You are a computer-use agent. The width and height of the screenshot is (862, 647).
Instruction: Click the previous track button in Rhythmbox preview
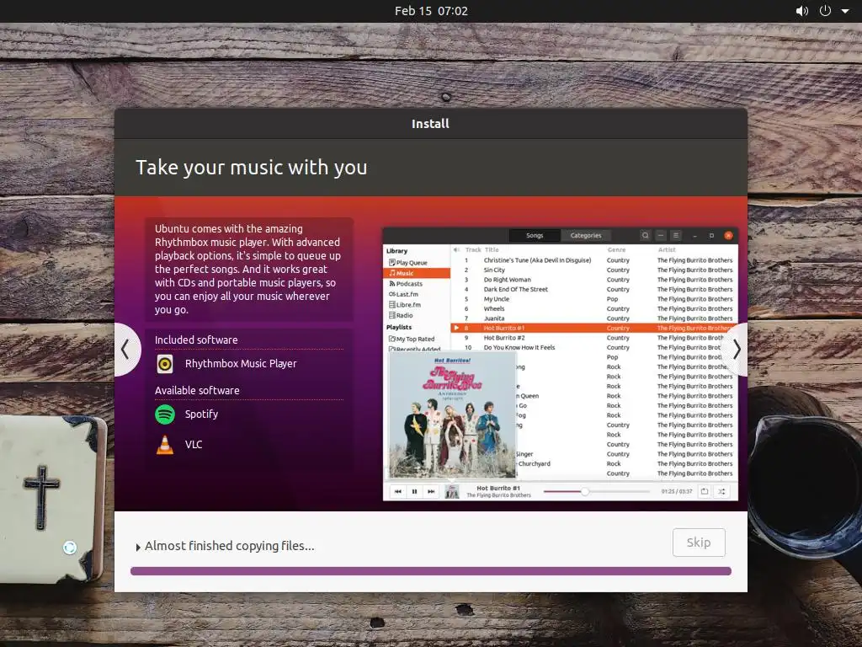[398, 491]
